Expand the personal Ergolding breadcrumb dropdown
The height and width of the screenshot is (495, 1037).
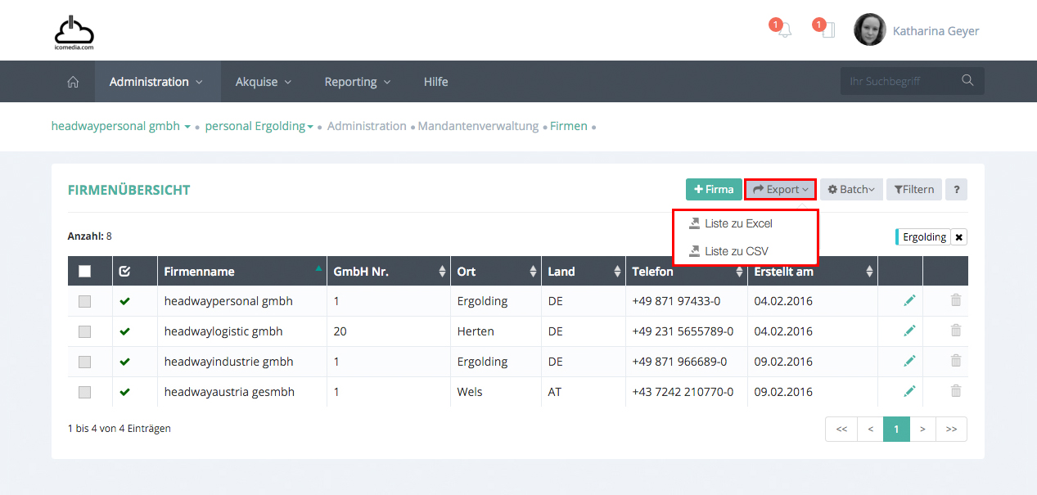point(310,127)
